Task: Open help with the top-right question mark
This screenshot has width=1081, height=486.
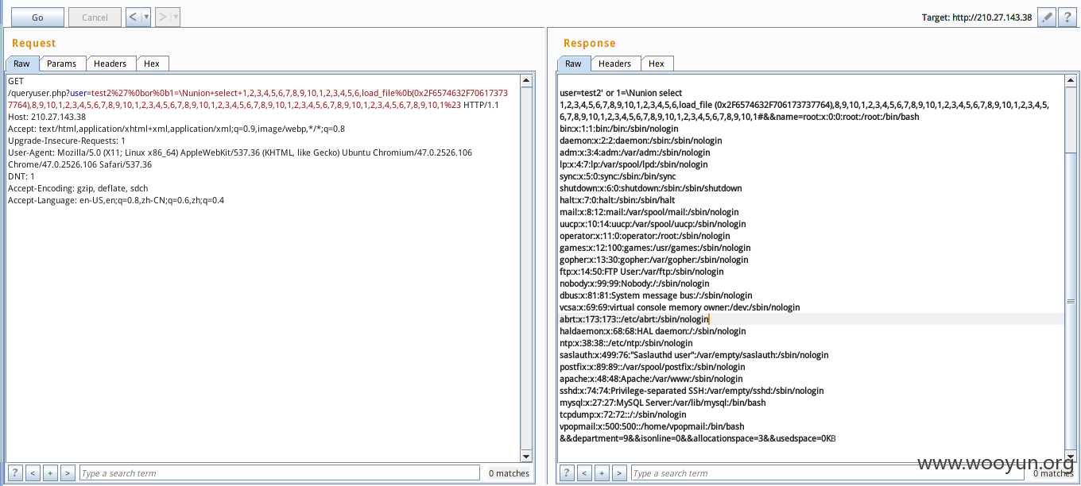Action: (x=1067, y=17)
